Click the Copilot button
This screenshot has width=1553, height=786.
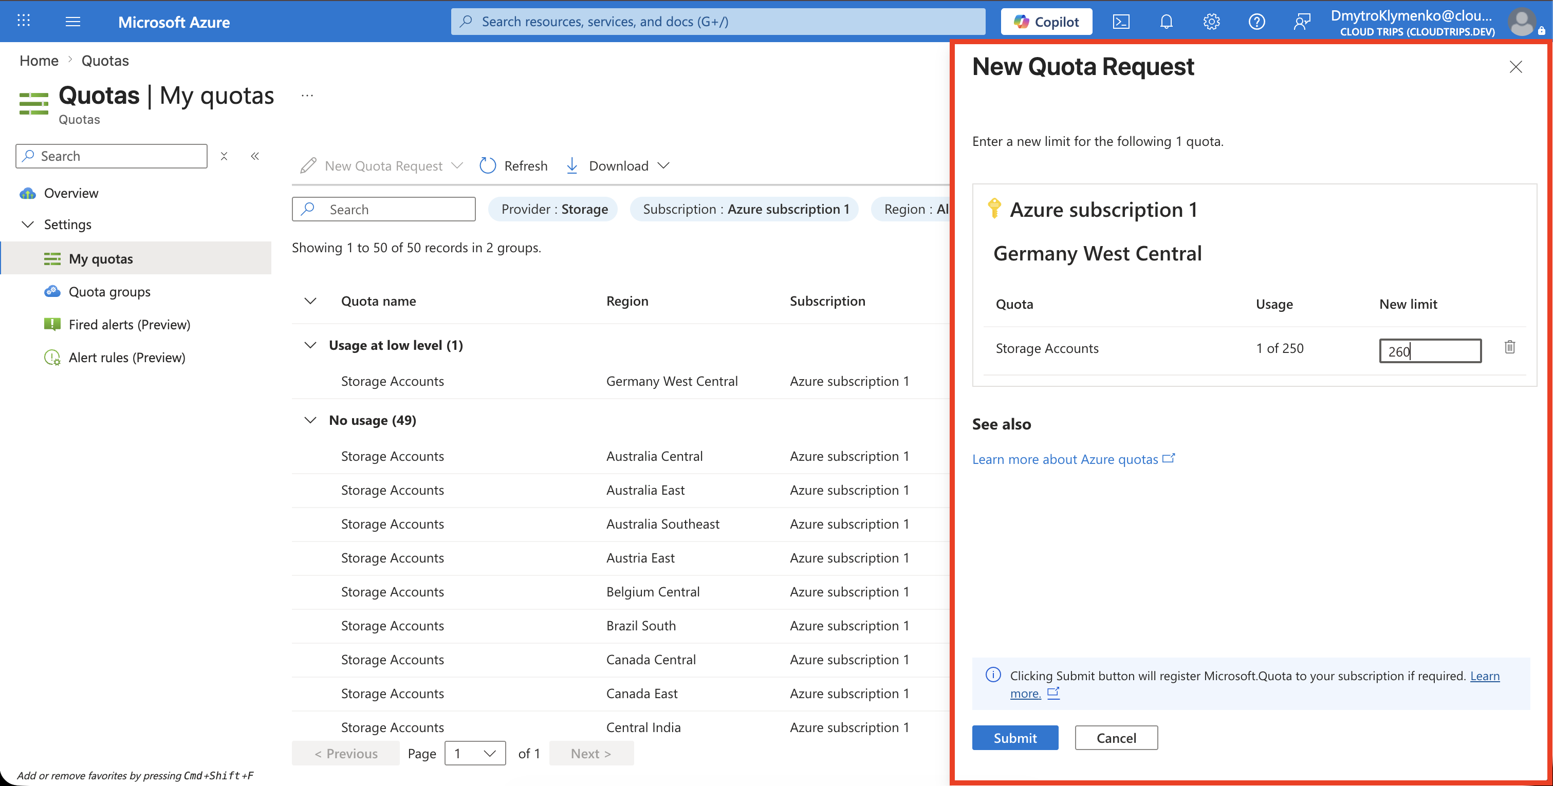[x=1046, y=22]
